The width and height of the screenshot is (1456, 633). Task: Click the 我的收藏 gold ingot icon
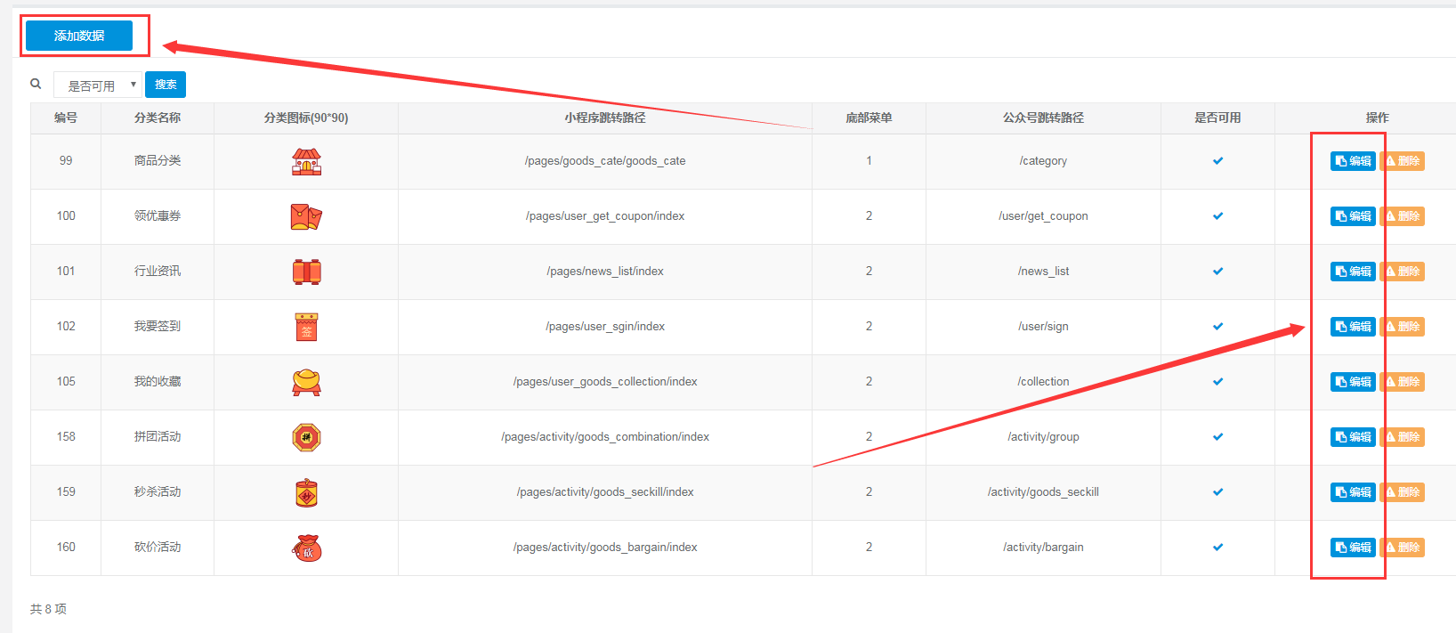coord(306,382)
